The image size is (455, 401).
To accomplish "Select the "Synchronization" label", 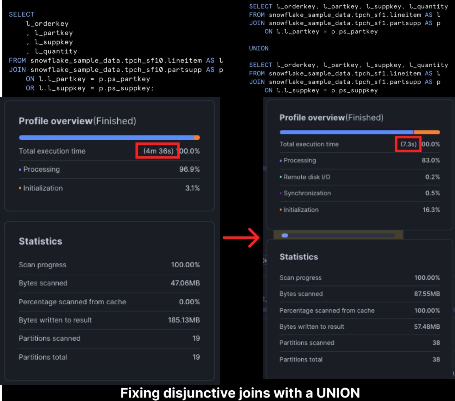I will 307,193.
